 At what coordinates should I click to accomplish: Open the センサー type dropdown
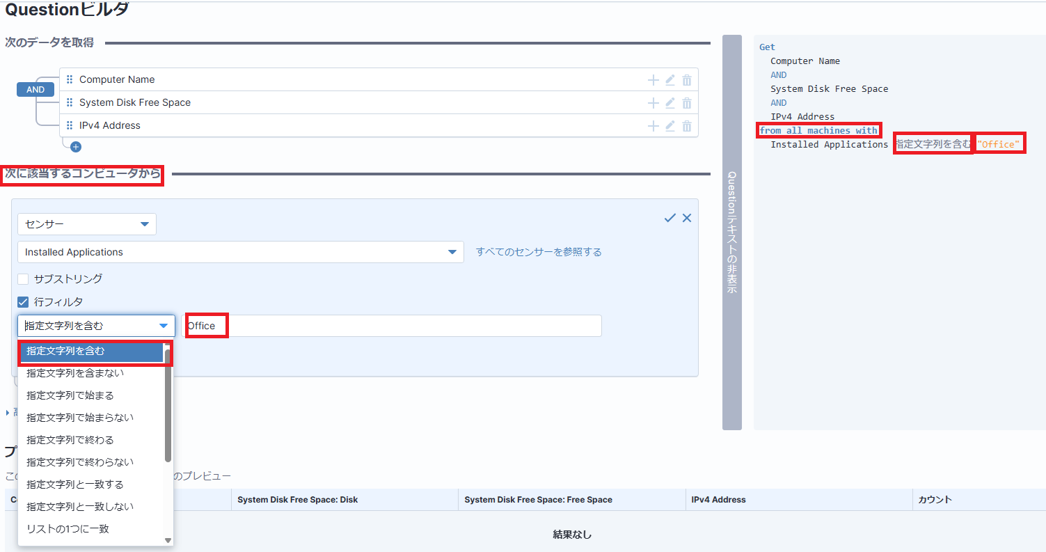(87, 224)
